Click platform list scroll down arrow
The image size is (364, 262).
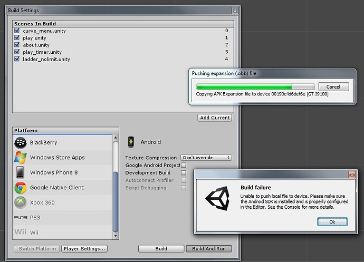point(116,236)
